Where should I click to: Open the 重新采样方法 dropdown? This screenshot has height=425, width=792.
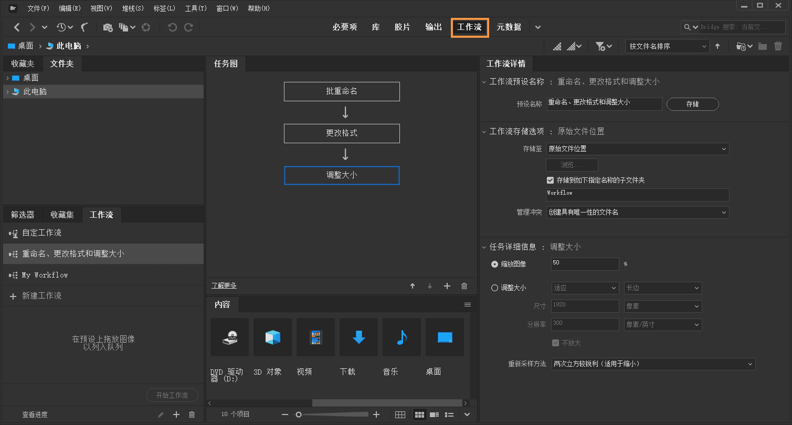pos(653,364)
